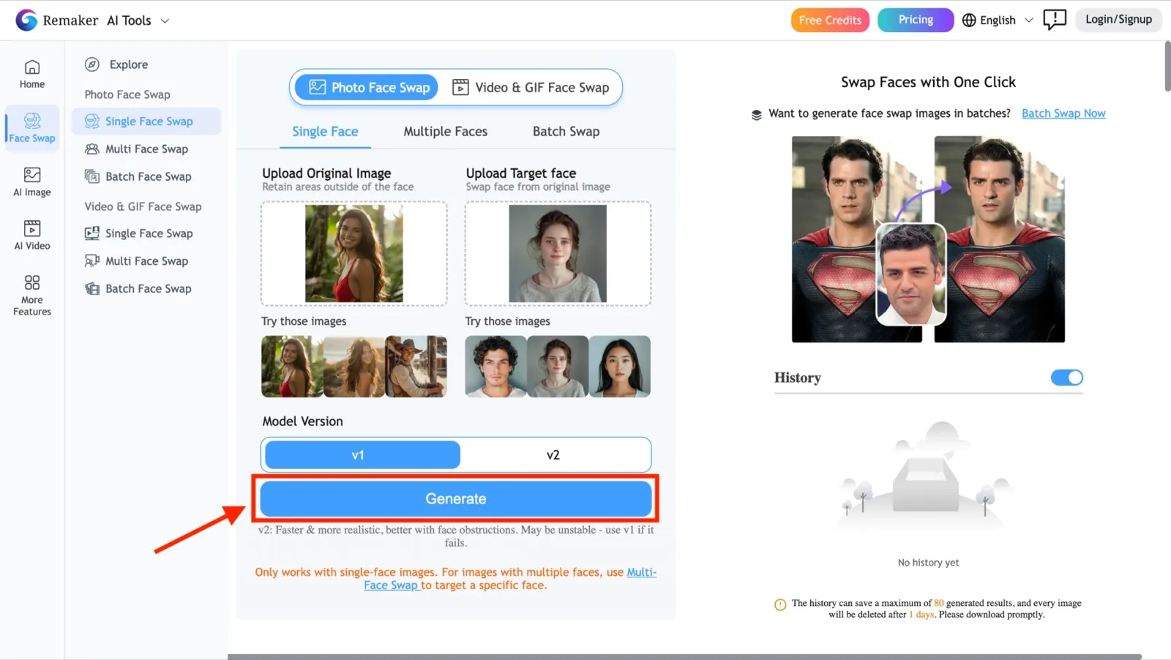Select model version v1
The image size is (1171, 660).
[362, 455]
